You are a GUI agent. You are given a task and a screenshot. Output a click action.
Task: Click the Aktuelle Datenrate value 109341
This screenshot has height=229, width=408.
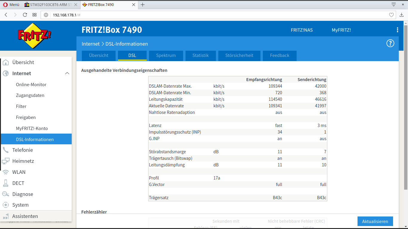(x=275, y=106)
